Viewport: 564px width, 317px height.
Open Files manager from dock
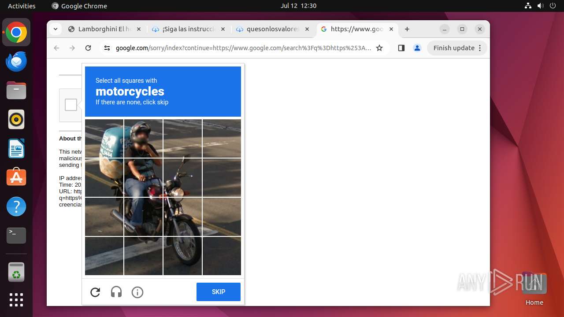tap(16, 91)
